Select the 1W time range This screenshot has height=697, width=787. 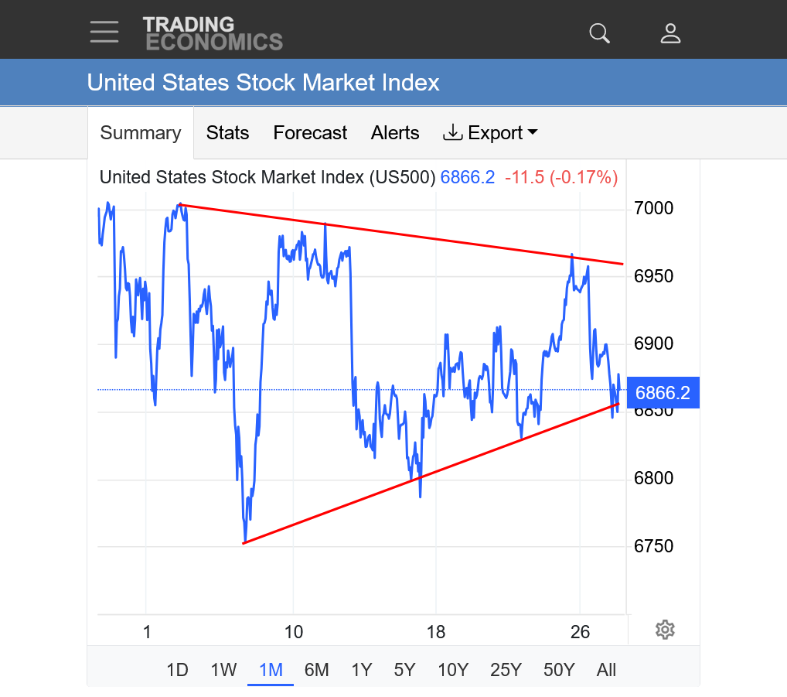[223, 670]
